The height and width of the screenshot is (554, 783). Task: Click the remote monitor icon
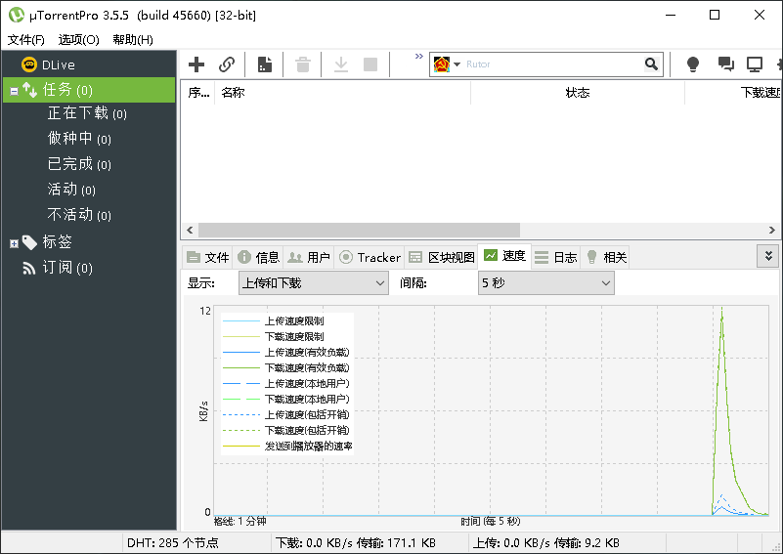[755, 64]
